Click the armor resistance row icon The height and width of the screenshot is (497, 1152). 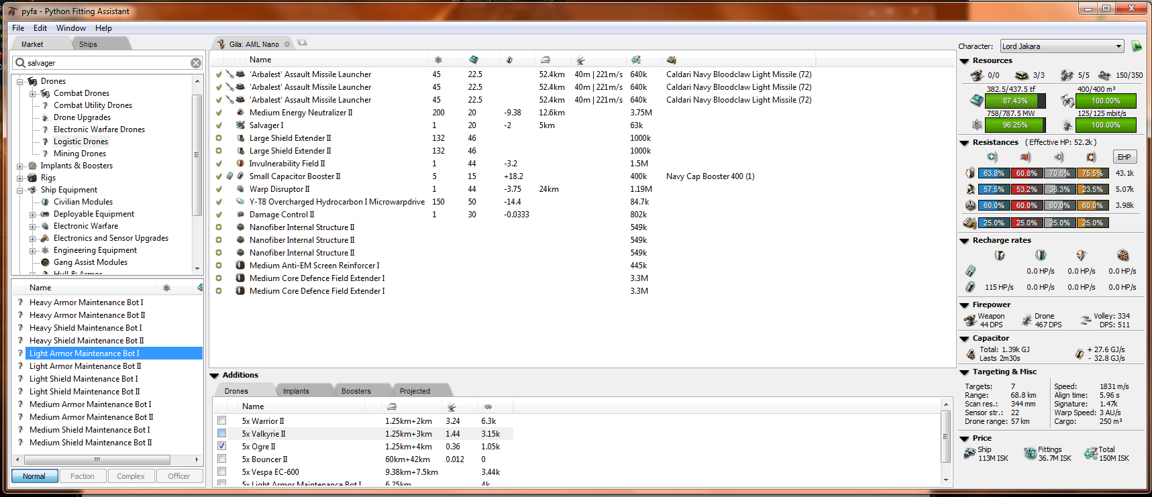(x=970, y=189)
